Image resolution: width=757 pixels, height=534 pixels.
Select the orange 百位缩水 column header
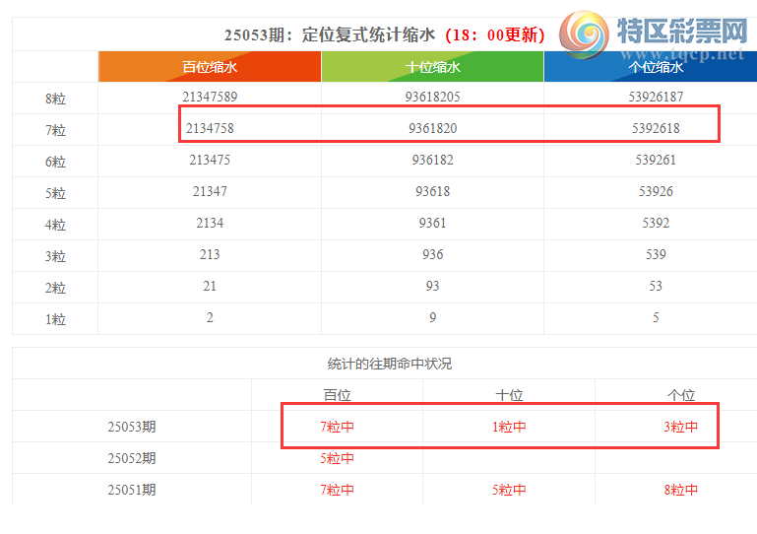210,67
